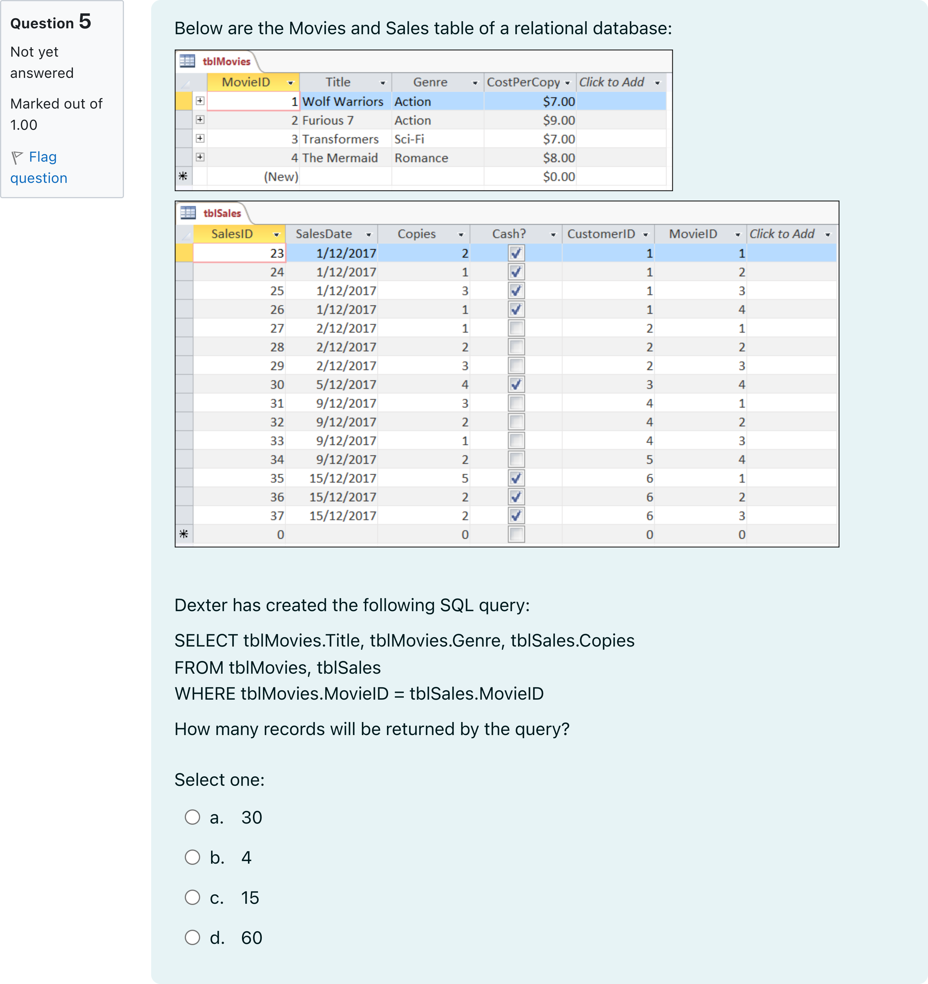Expand the Transformers record subdatasheet

click(200, 139)
